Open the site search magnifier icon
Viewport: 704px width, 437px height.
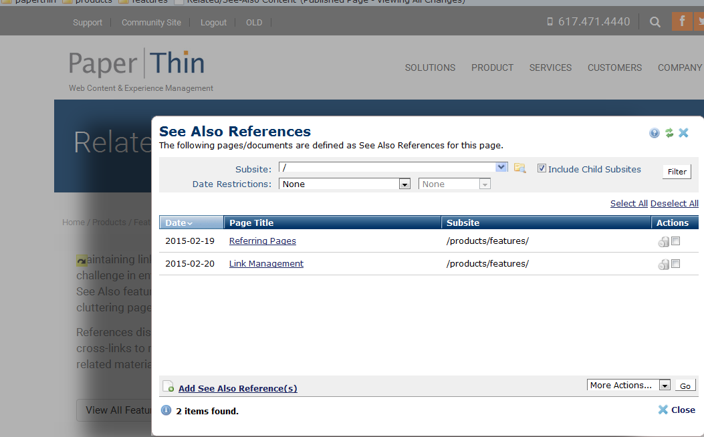pos(655,22)
